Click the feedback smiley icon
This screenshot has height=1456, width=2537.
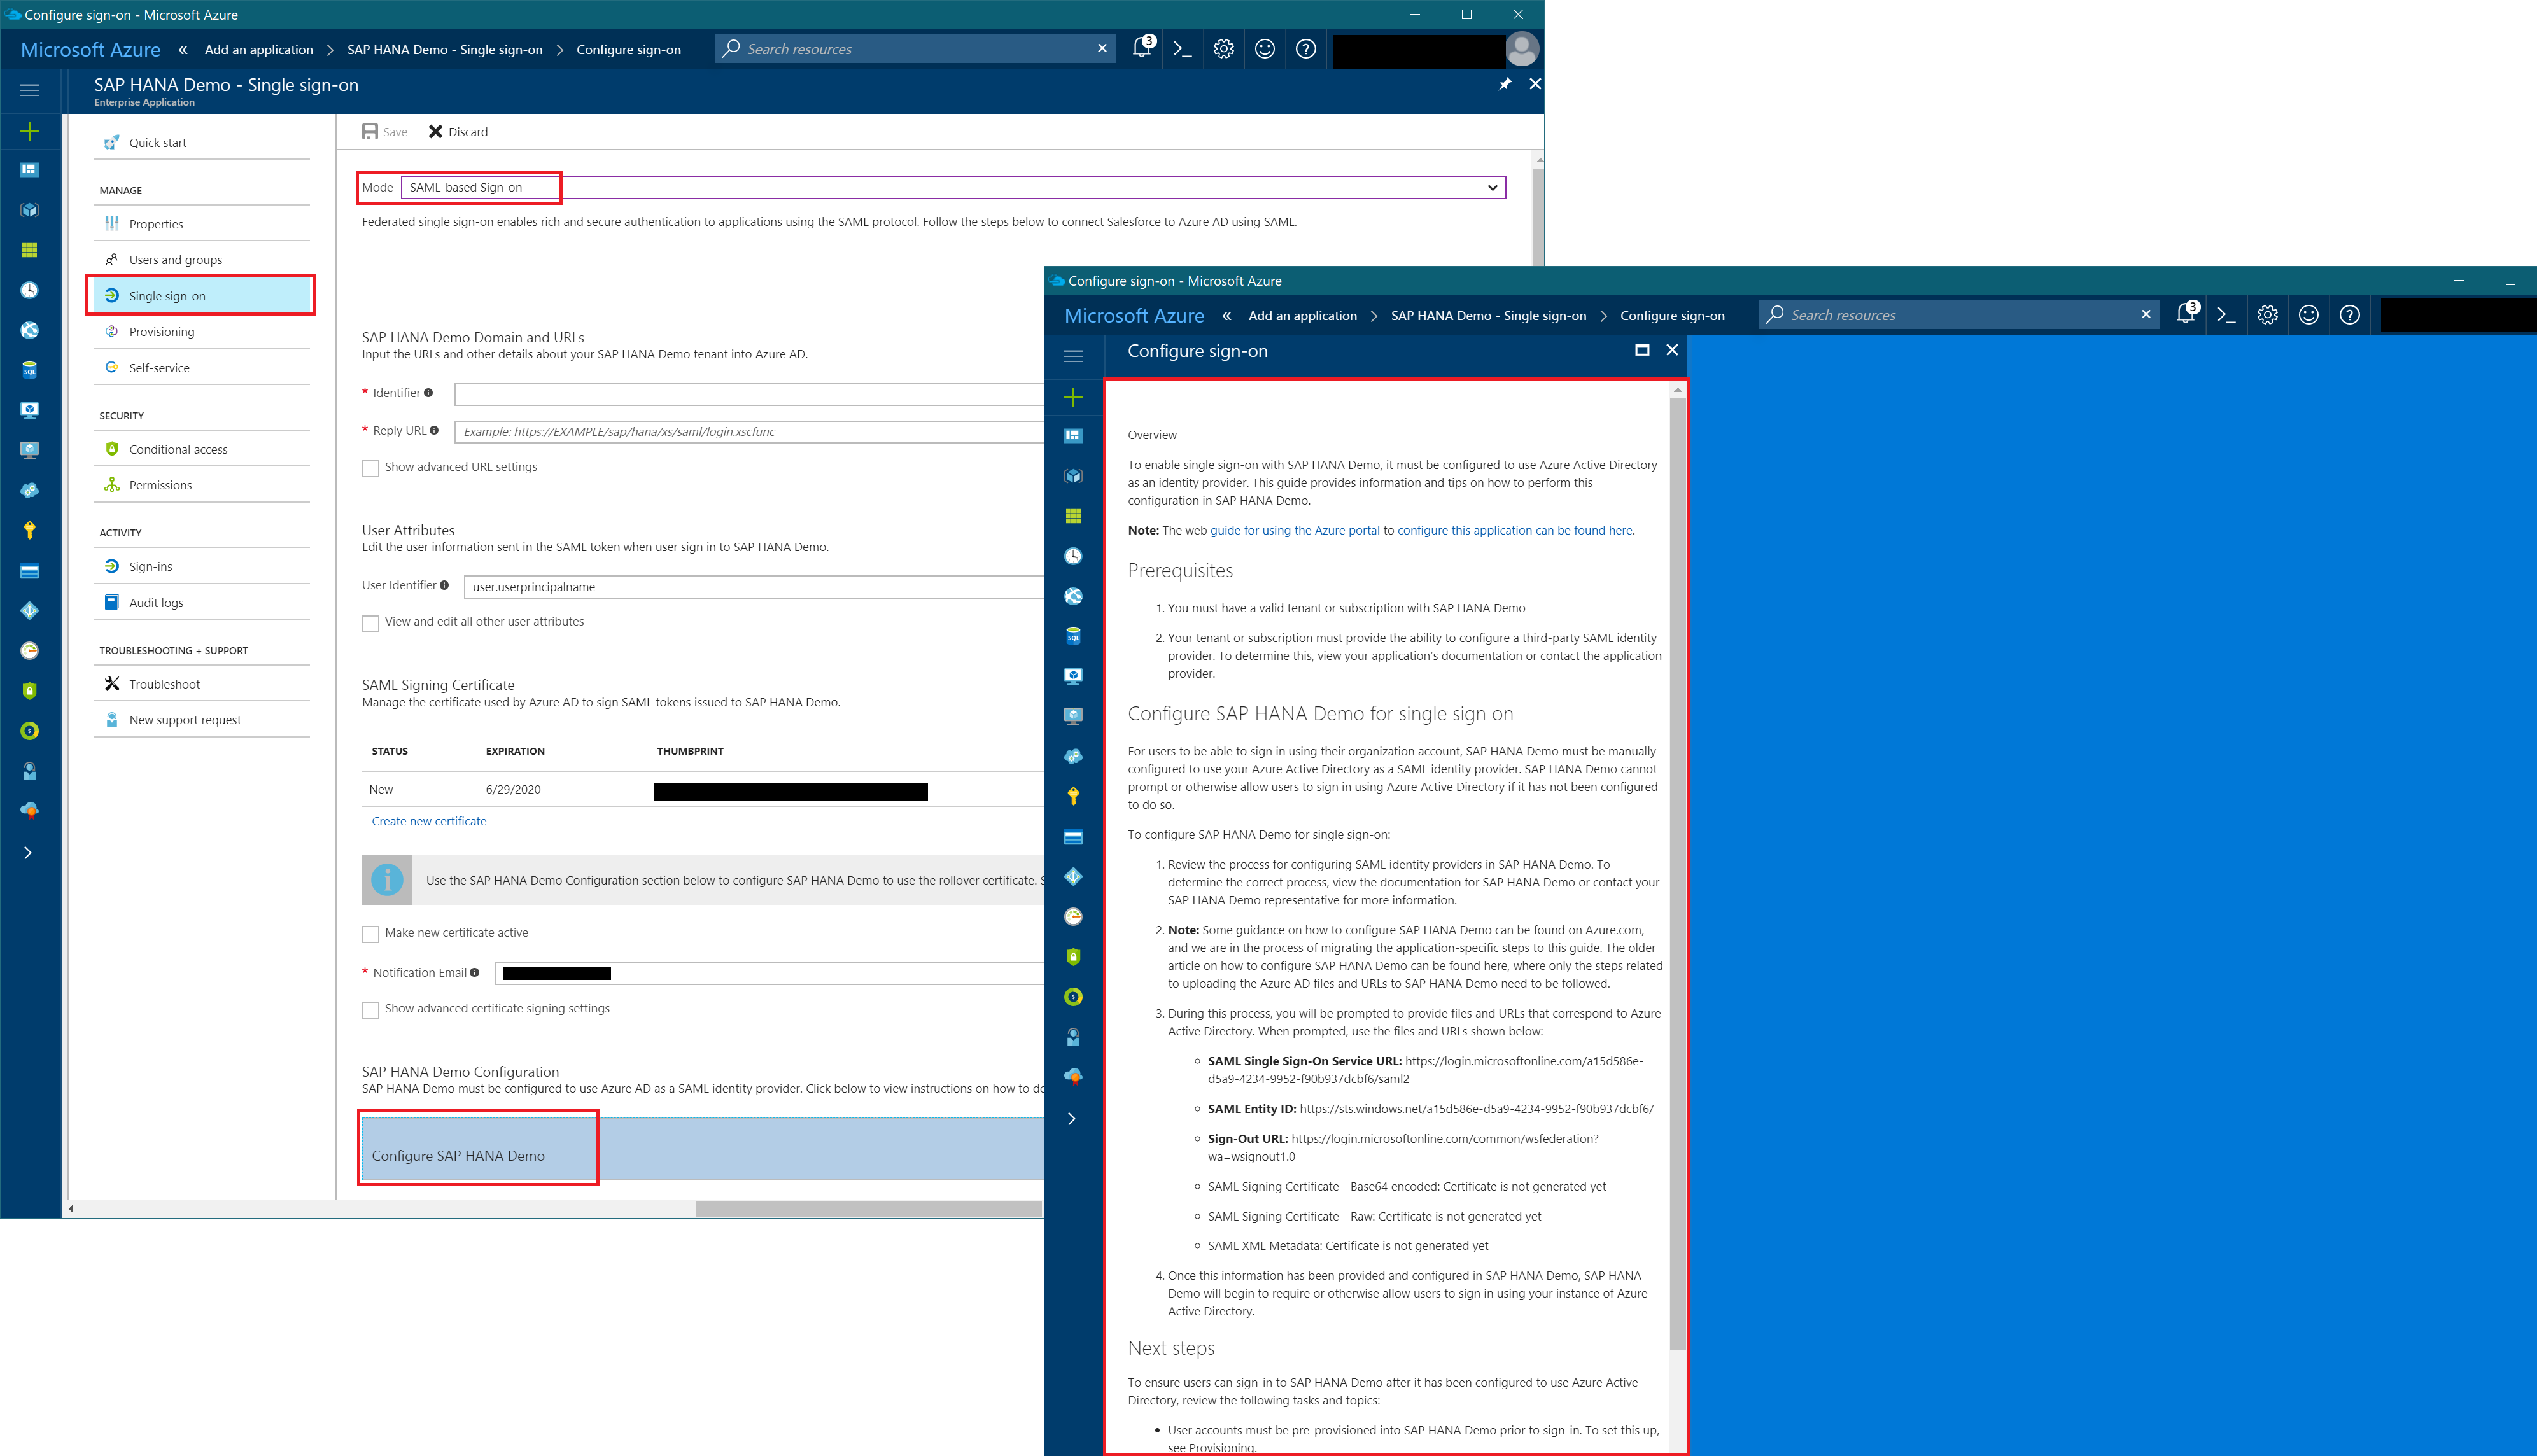[x=1264, y=49]
